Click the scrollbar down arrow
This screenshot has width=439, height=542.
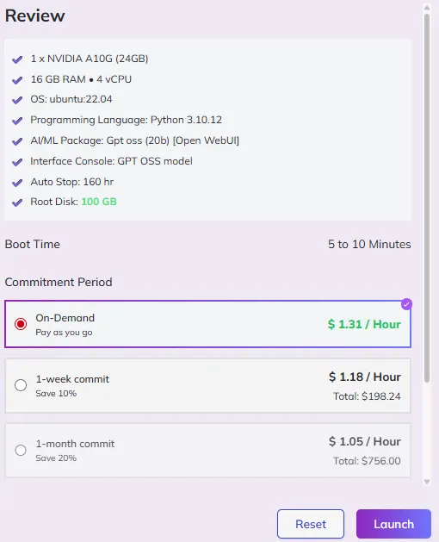click(x=427, y=481)
